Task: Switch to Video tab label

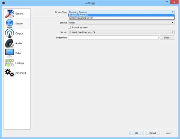Action: pyautogui.click(x=18, y=53)
